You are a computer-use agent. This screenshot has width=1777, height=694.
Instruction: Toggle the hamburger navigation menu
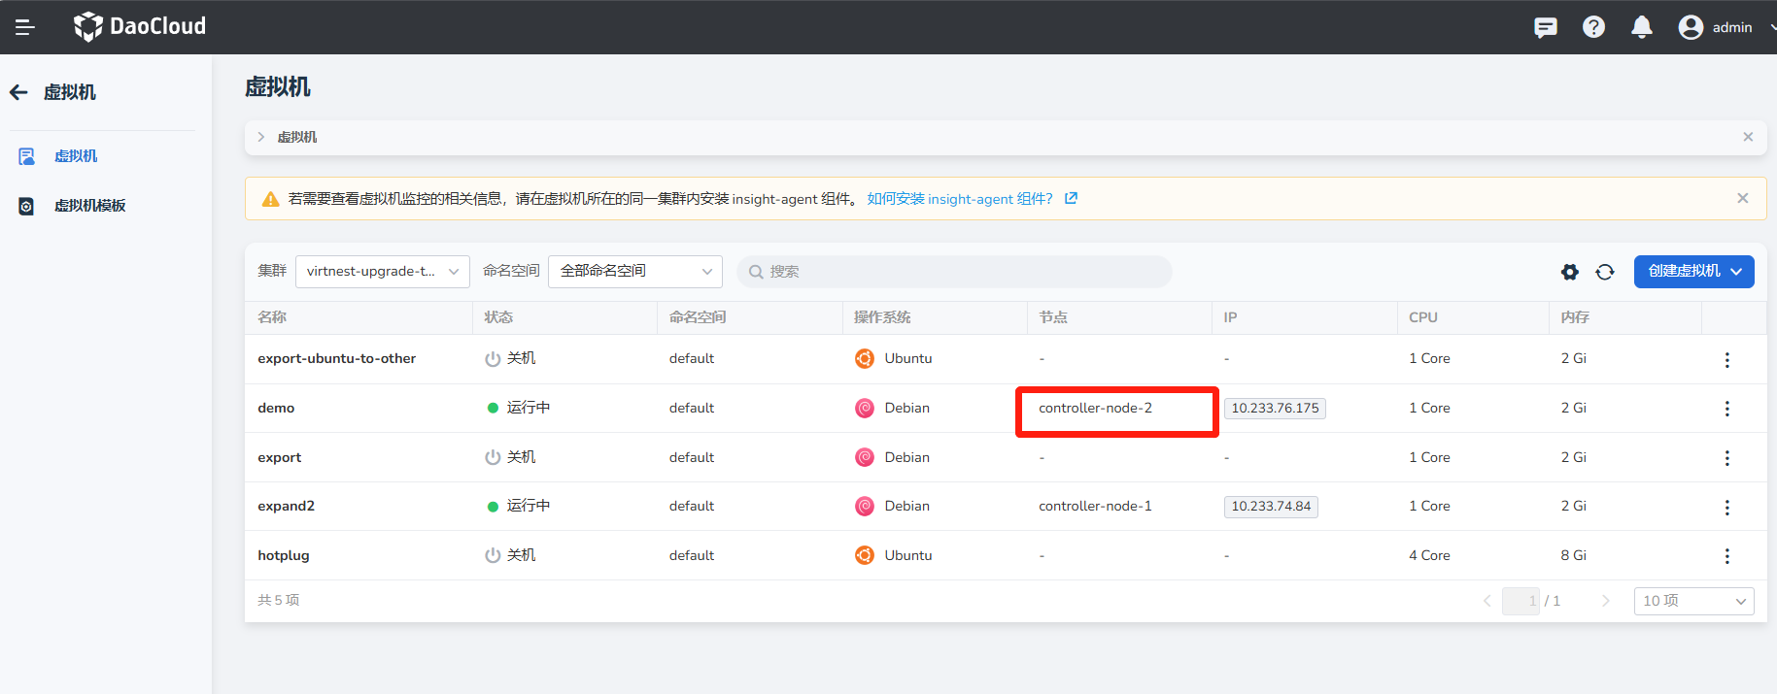25,27
